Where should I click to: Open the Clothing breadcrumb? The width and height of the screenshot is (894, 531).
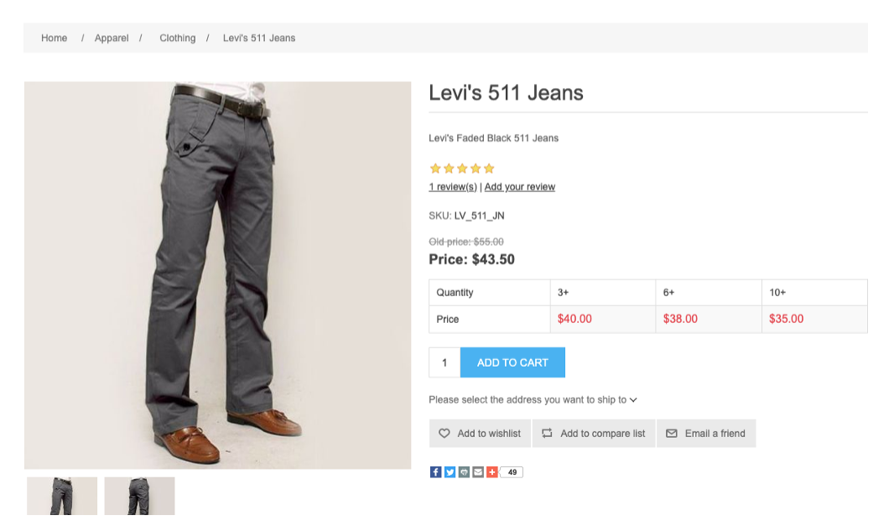coord(177,39)
